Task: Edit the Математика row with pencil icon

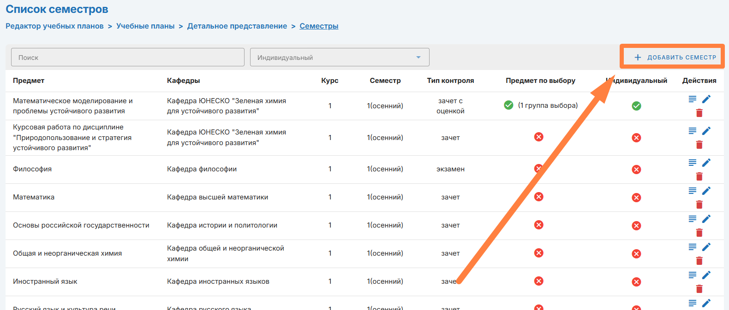Action: pyautogui.click(x=706, y=191)
